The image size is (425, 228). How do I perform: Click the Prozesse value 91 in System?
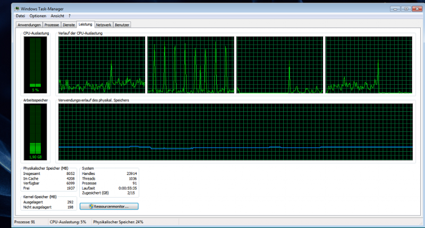coord(135,183)
